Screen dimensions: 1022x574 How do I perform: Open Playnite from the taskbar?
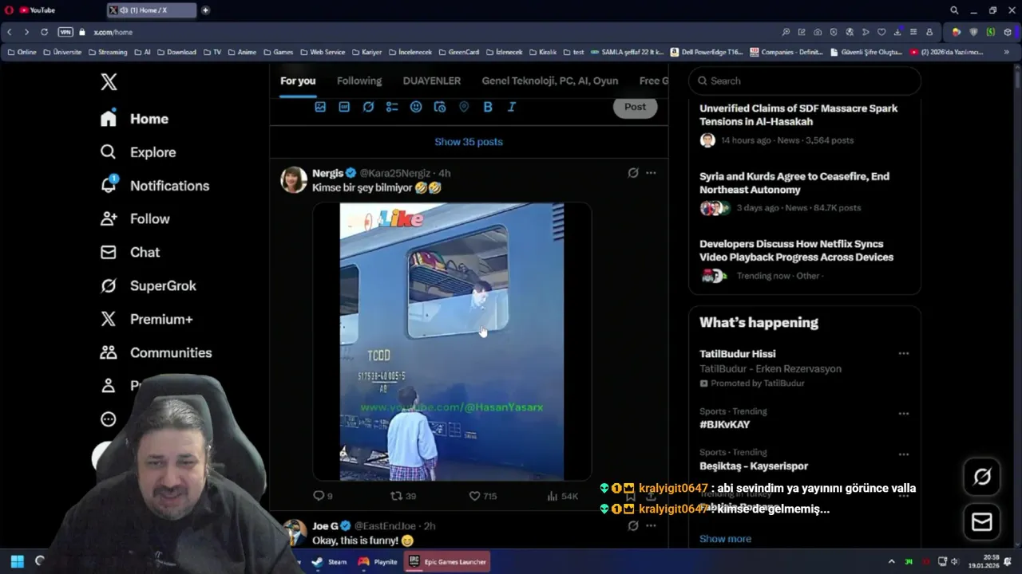tap(378, 561)
